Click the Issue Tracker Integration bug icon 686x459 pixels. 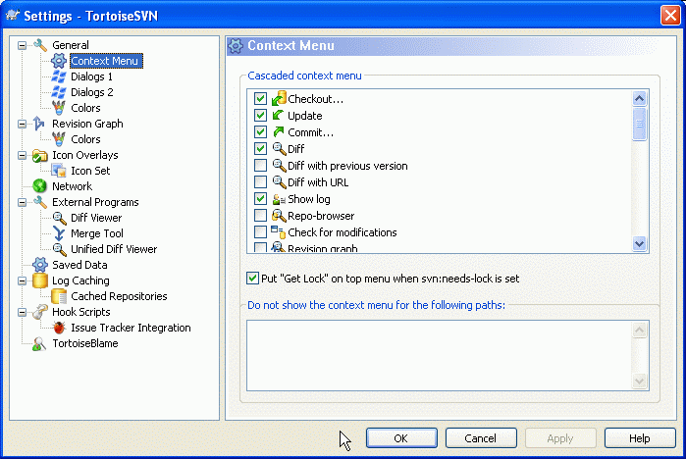[x=59, y=328]
